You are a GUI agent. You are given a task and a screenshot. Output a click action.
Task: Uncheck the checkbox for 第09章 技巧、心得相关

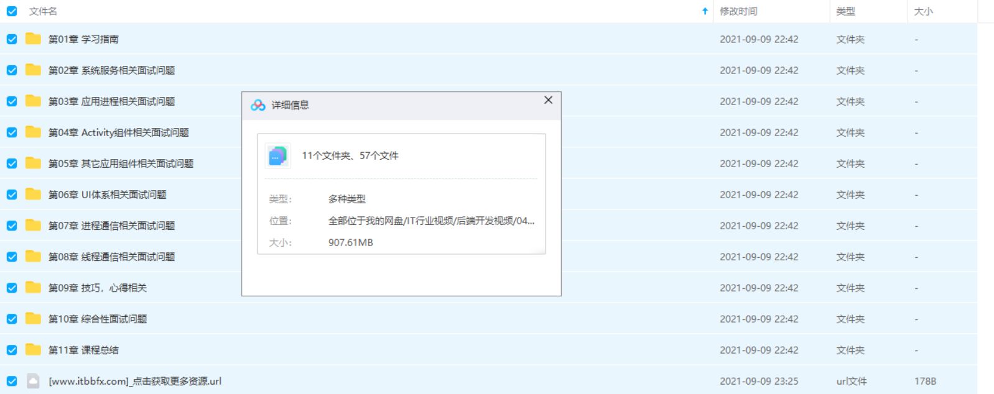click(12, 288)
